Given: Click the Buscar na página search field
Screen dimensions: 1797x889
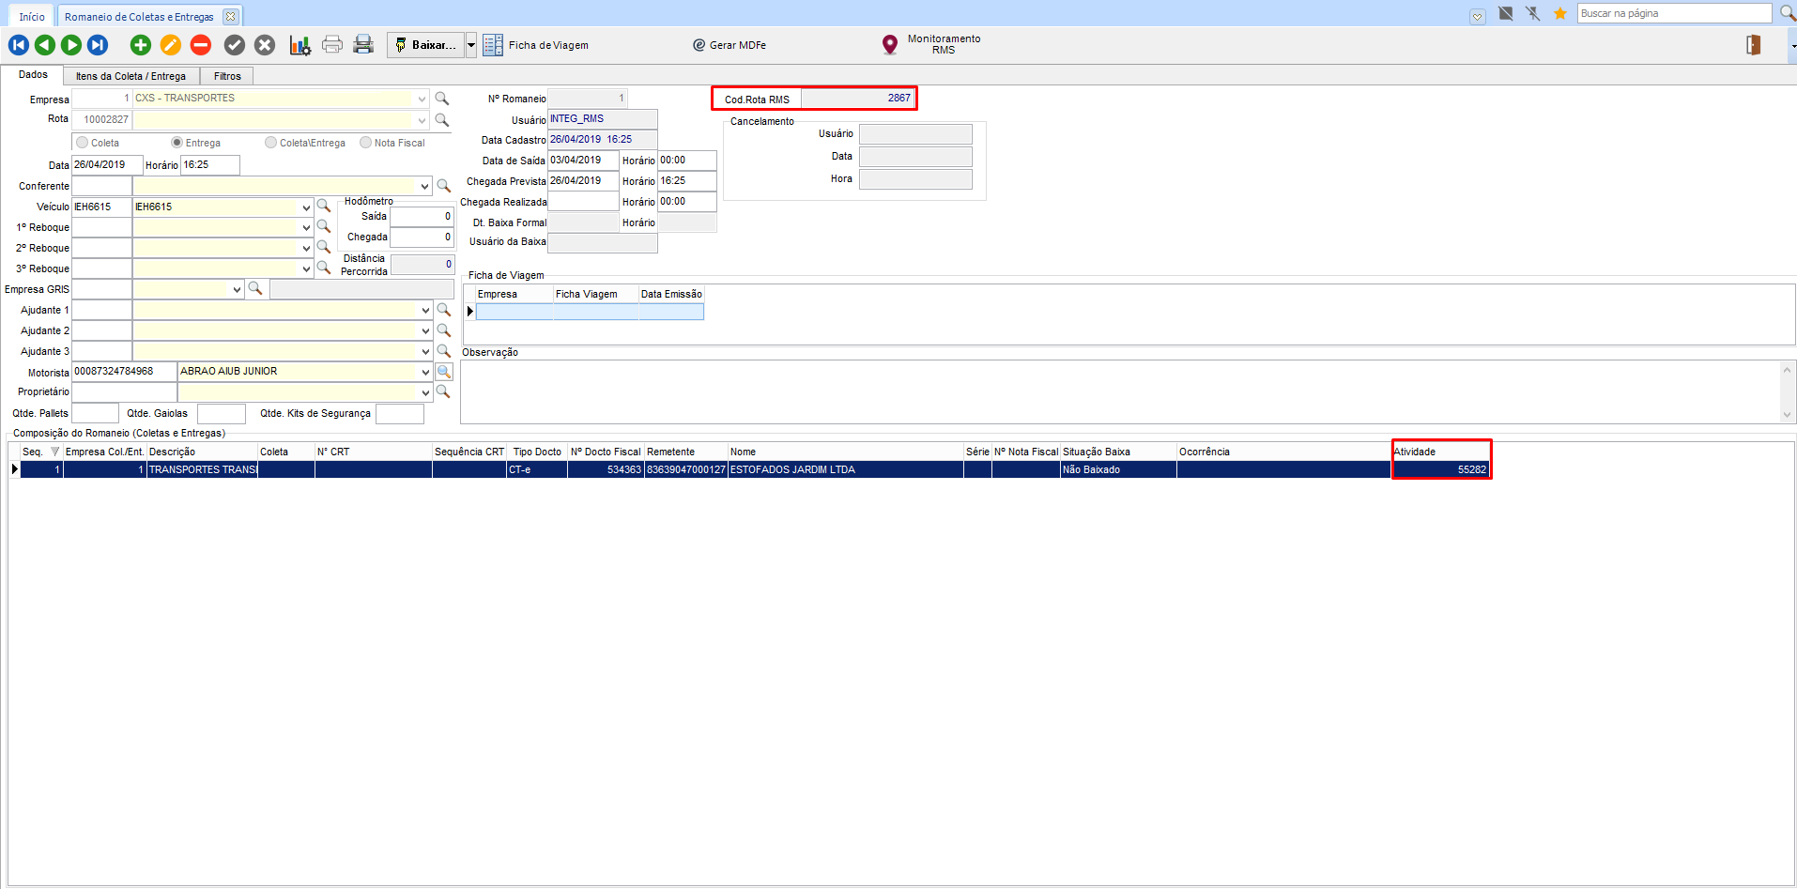Looking at the screenshot, I should pyautogui.click(x=1674, y=13).
